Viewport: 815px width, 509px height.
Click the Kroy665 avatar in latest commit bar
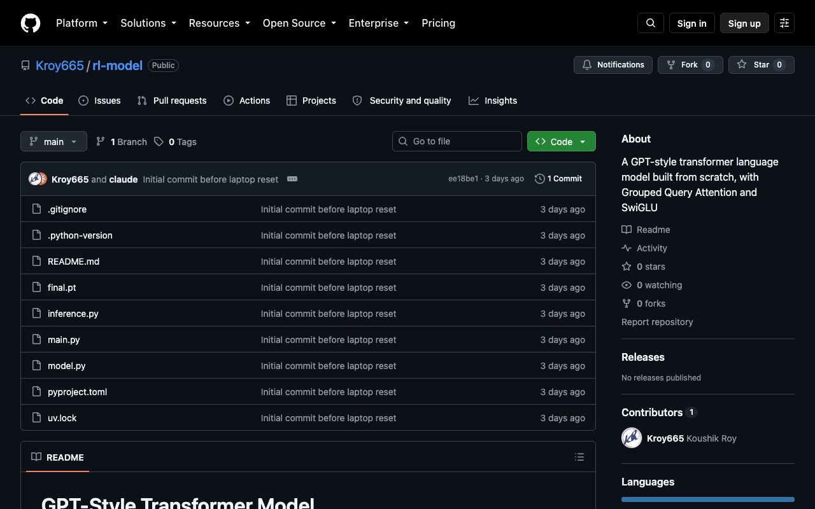[35, 179]
